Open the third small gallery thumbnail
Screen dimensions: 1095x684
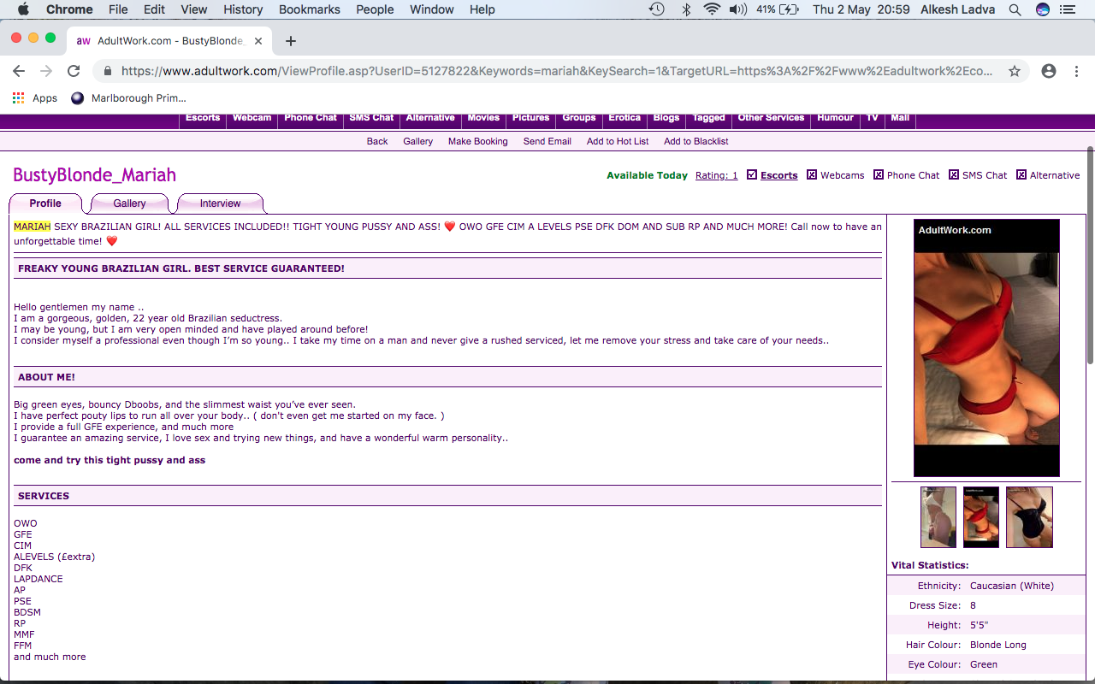[x=1029, y=517]
